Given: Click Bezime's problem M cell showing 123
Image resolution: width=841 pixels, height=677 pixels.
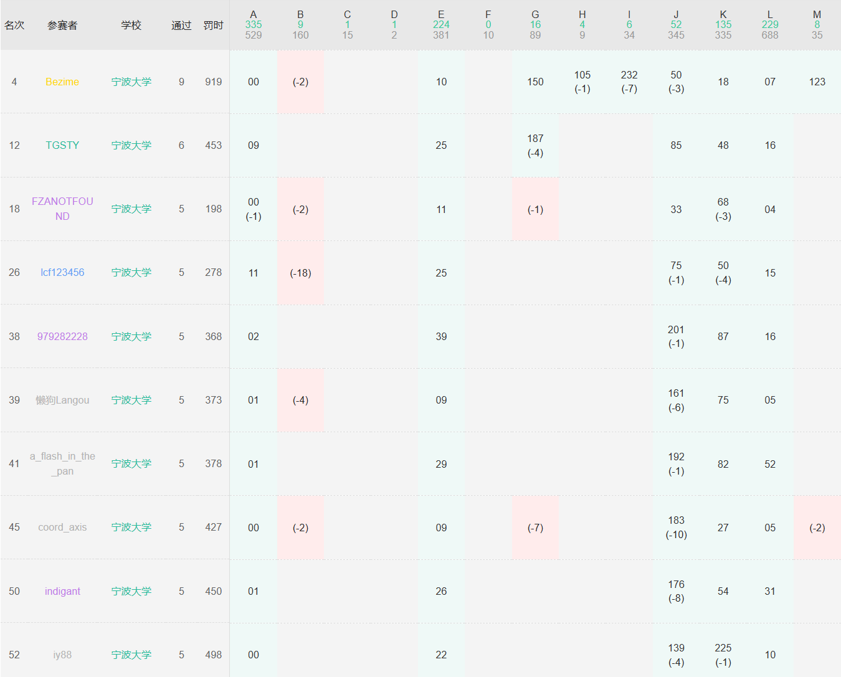Looking at the screenshot, I should (x=817, y=82).
